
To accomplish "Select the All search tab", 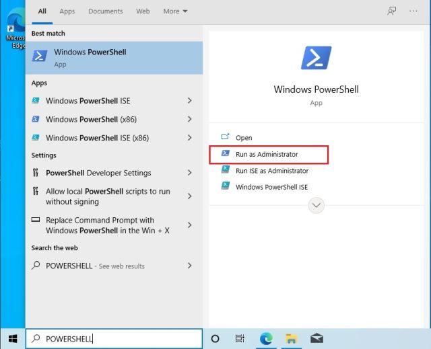I will coord(42,11).
